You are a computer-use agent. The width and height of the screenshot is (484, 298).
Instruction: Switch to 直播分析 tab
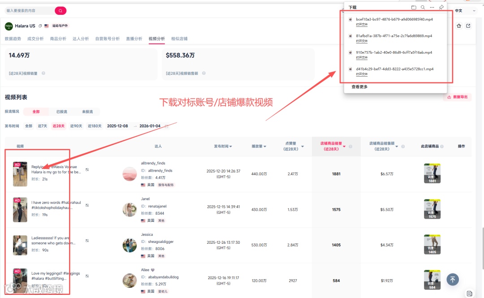[134, 39]
